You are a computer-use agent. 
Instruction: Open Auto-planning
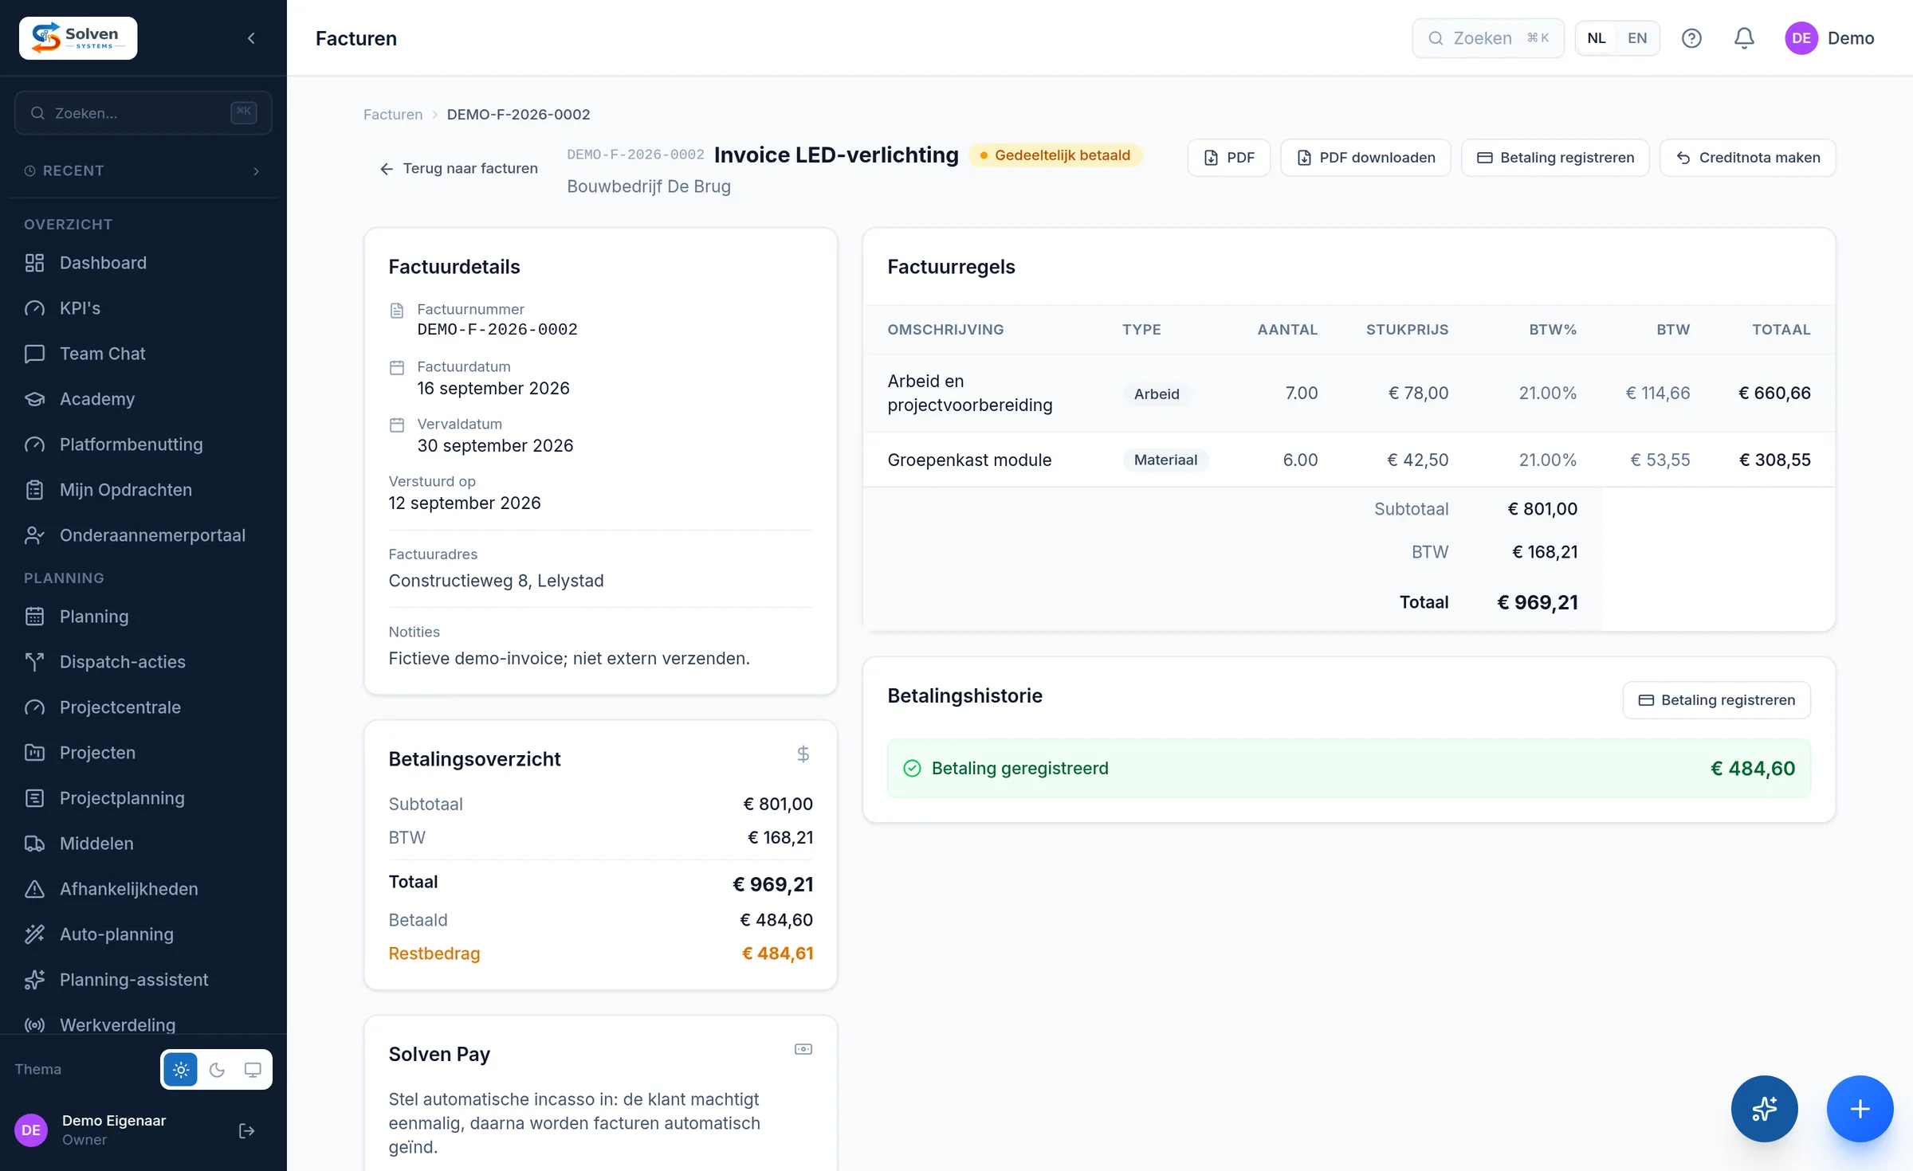tap(143, 934)
